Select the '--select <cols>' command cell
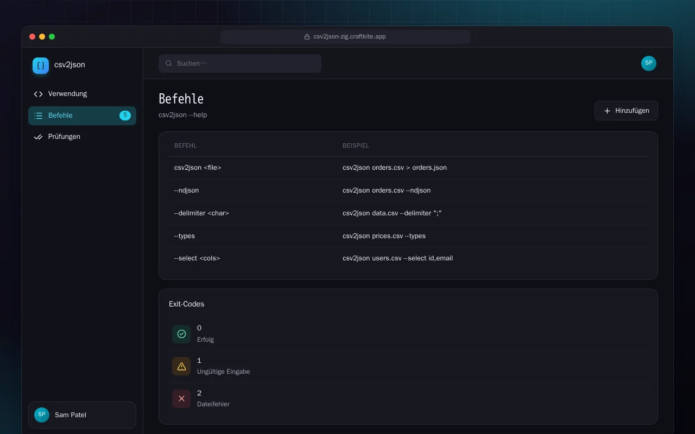 coord(197,258)
